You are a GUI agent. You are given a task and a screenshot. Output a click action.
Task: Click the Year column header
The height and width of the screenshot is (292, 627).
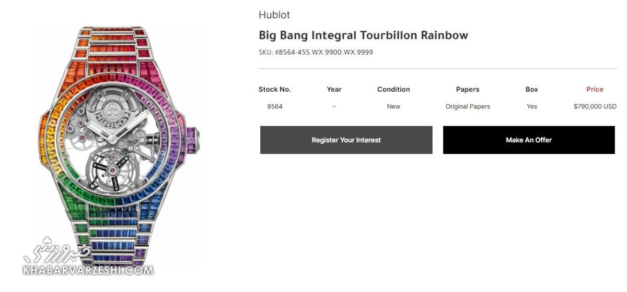click(x=334, y=89)
